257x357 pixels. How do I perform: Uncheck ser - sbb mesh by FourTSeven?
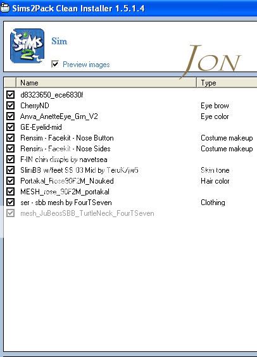10,202
